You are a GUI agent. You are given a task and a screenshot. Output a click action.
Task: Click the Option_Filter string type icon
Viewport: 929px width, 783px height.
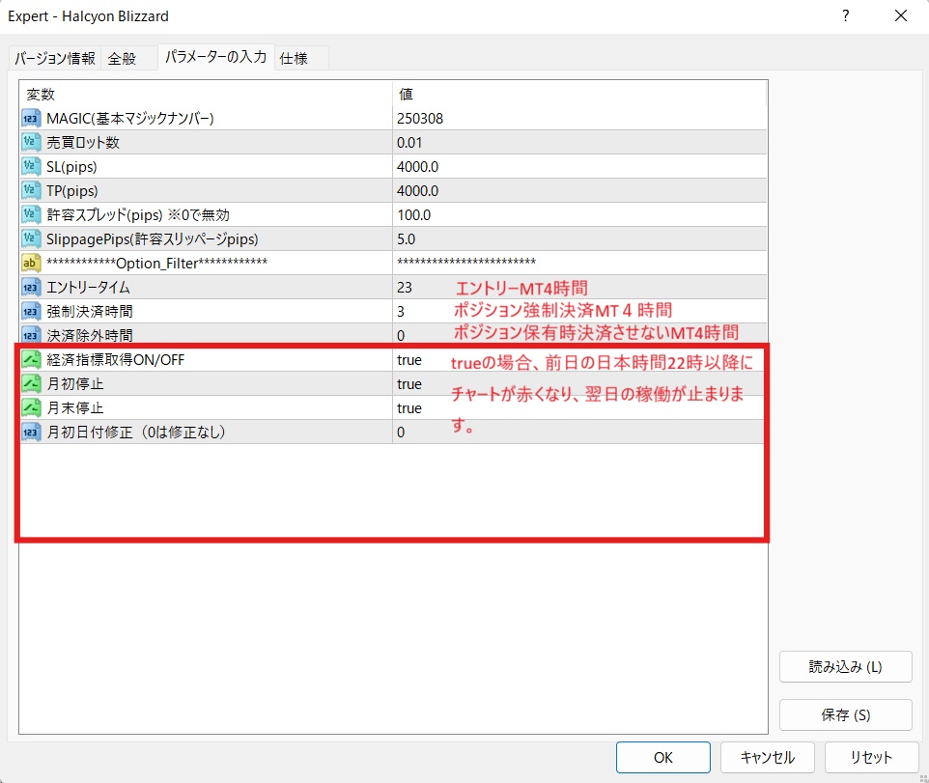point(31,263)
